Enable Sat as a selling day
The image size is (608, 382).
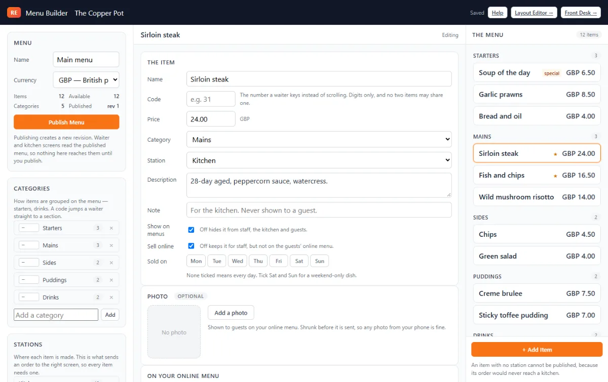coord(299,261)
